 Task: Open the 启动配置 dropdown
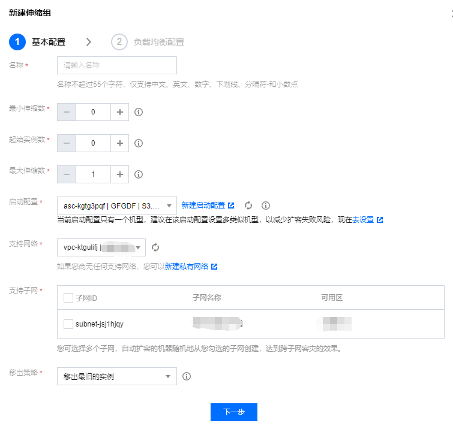pos(116,206)
